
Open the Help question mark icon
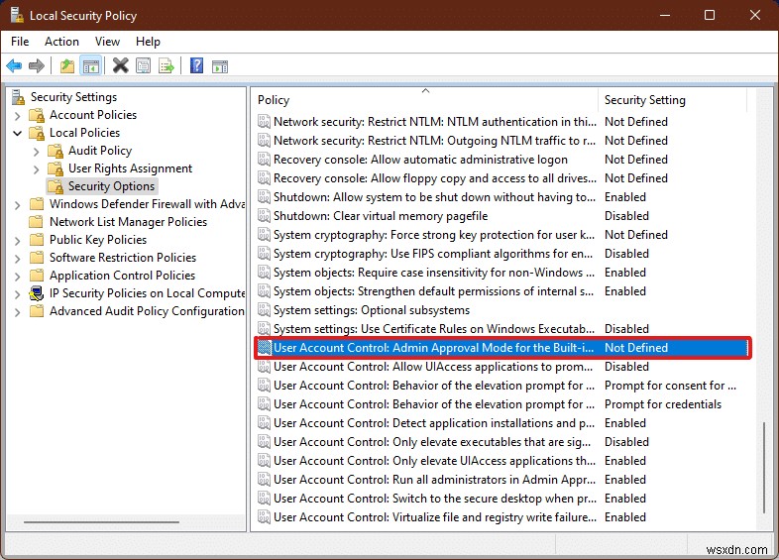(197, 65)
